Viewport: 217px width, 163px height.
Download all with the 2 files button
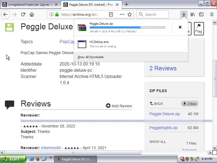tap(190, 104)
